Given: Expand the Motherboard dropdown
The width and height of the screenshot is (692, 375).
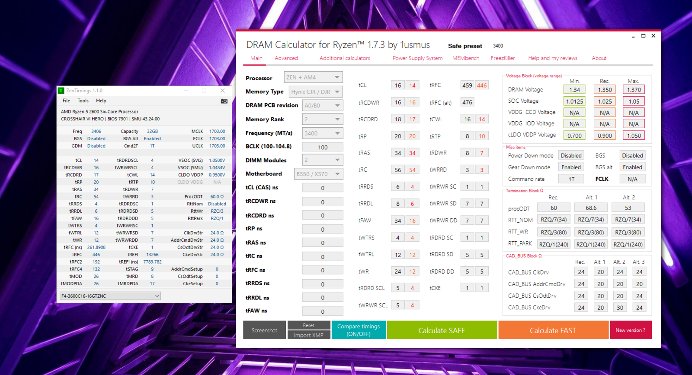Looking at the screenshot, I should [318, 174].
